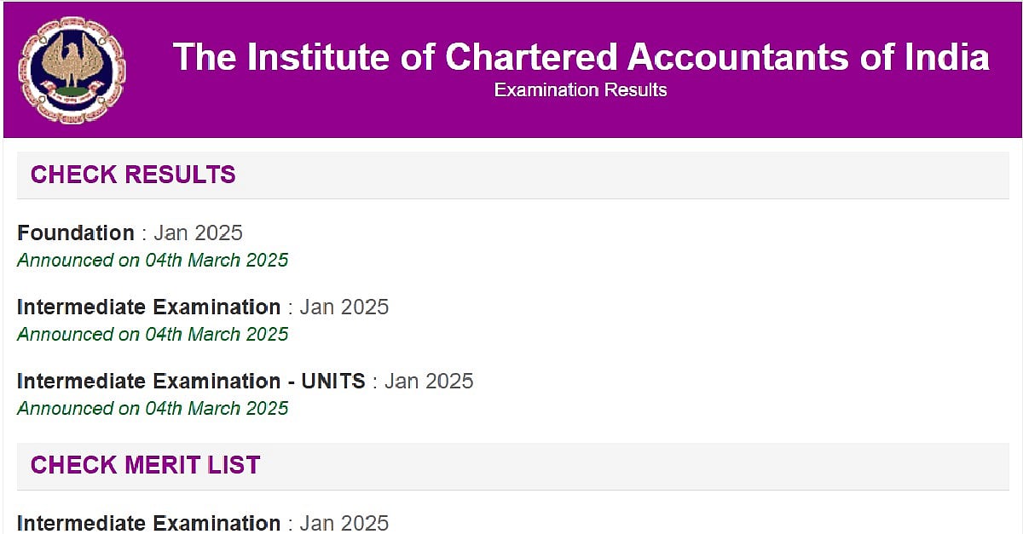Click the Examination Results subtitle text
Screen dimensions: 1023x534
click(581, 89)
